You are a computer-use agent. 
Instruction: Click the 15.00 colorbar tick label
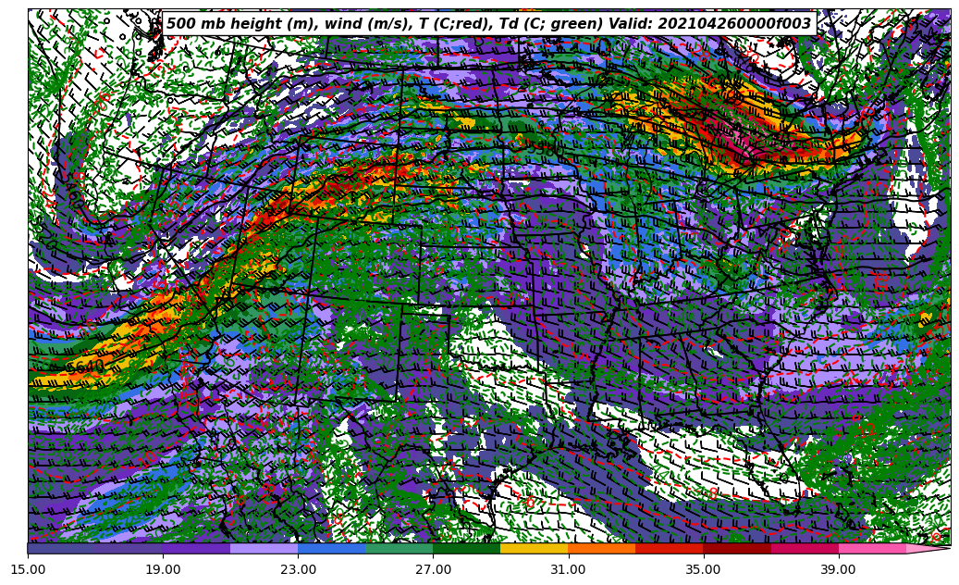[x=28, y=570]
